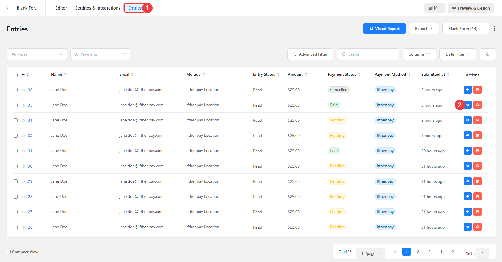Switch to the Editor tab
The width and height of the screenshot is (502, 262).
tap(61, 8)
